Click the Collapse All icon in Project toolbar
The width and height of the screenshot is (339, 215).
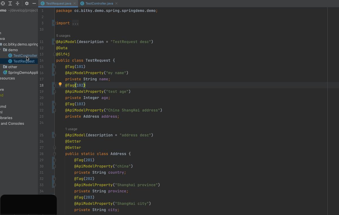coord(17,4)
